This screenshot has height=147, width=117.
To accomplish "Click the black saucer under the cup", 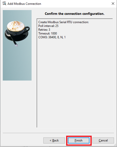I will pyautogui.click(x=23, y=36).
